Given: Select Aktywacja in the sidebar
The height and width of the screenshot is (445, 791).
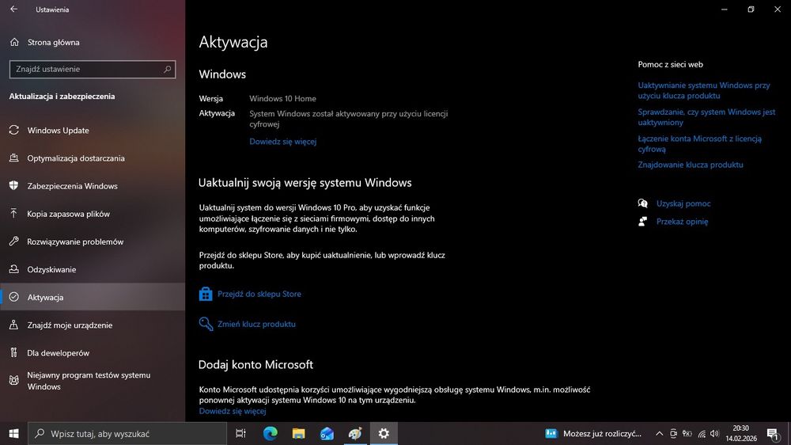Looking at the screenshot, I should click(x=93, y=297).
